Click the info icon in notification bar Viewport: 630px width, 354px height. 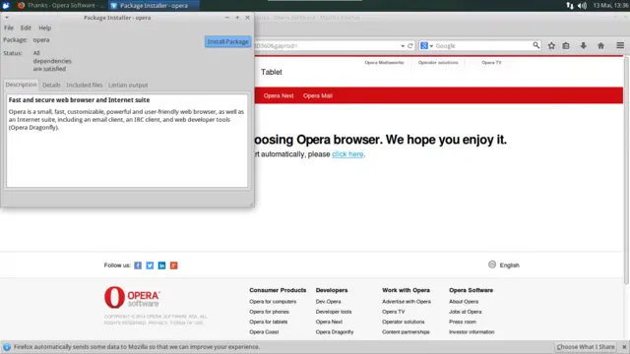(7, 347)
